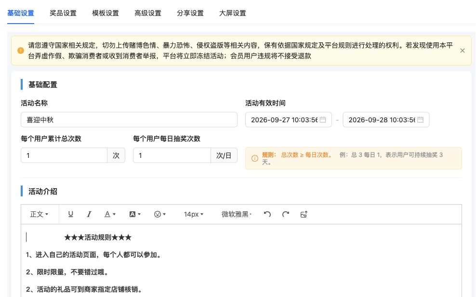The width and height of the screenshot is (476, 297).
Task: Click the 活动名称 field containing 喜迎中秋
Action: (x=129, y=120)
